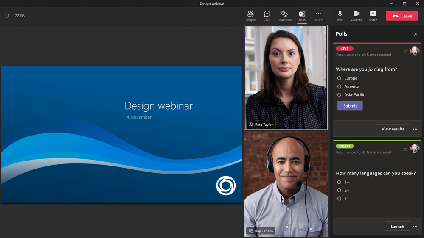Screen dimensions: 424x238
Task: Click View results button
Action: click(393, 129)
